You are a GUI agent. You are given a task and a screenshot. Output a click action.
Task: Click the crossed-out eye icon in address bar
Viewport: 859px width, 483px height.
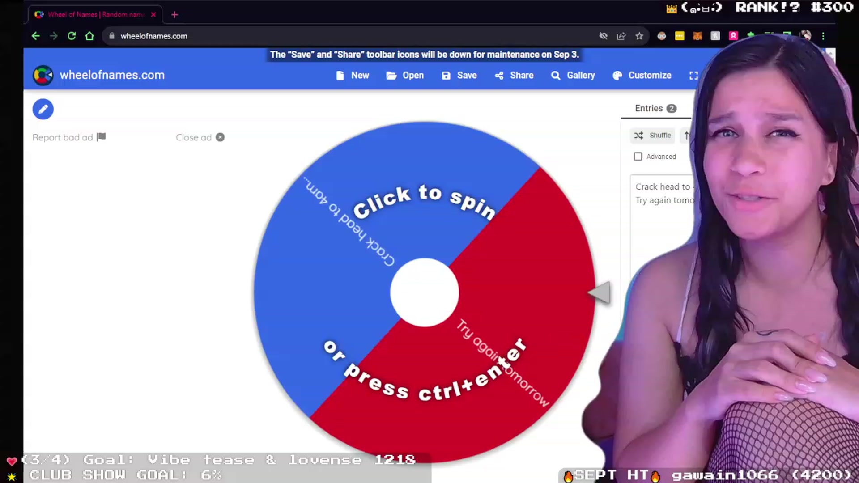point(603,36)
